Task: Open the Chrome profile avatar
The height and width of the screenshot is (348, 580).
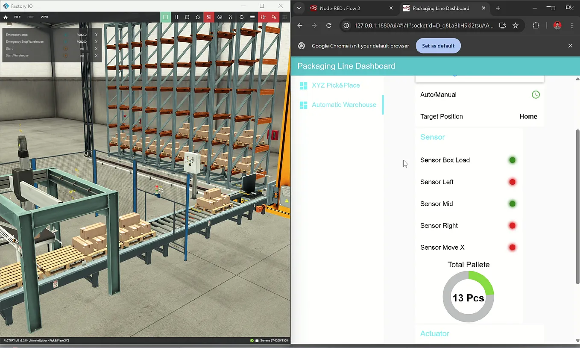Action: point(557,26)
